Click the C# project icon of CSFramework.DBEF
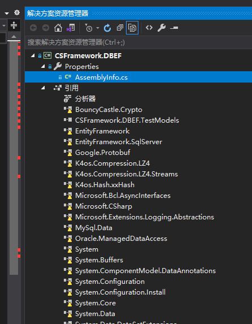The height and width of the screenshot is (324, 252). (x=47, y=55)
